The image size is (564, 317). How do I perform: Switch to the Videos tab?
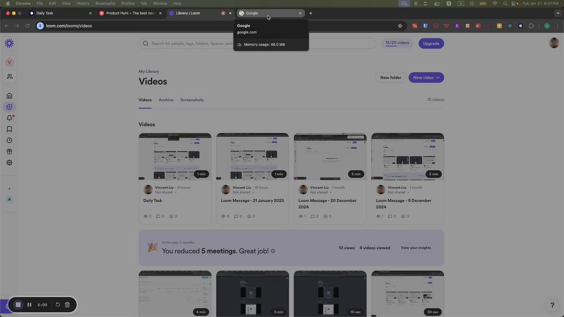tap(145, 100)
